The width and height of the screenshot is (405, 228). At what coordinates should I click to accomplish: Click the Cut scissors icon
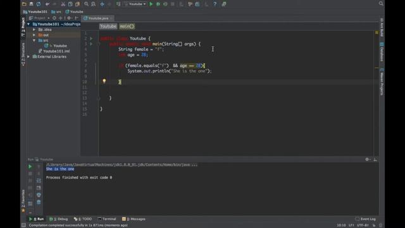63,4
